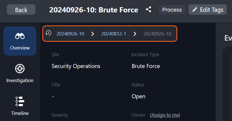232x121 pixels.
Task: Click the Severity field label
Action: coord(60,115)
